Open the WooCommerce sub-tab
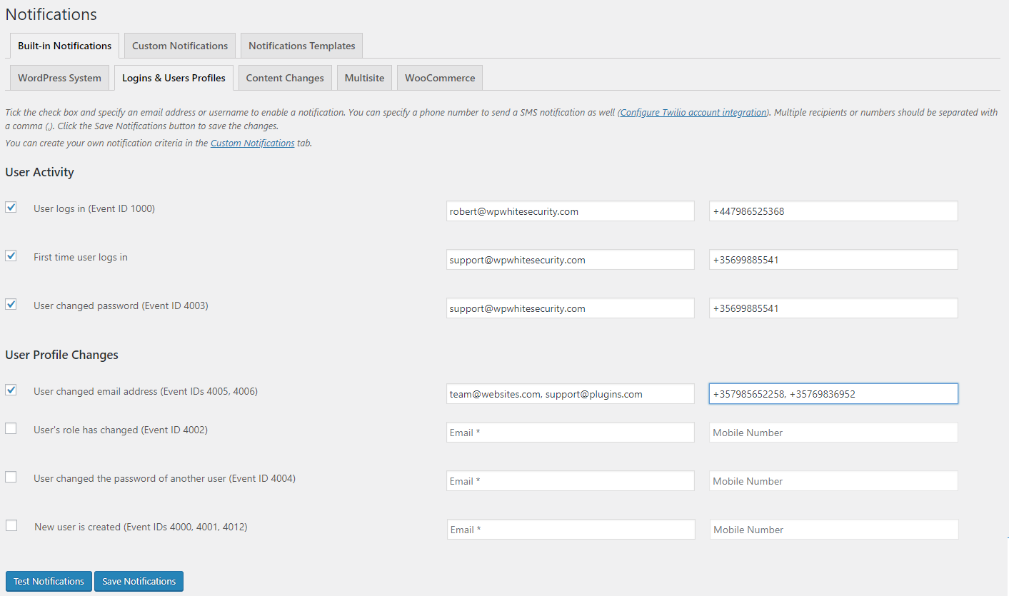This screenshot has width=1009, height=596. (x=440, y=78)
